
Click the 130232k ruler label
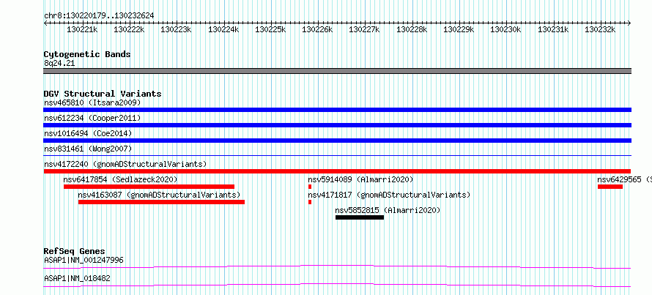coord(600,30)
